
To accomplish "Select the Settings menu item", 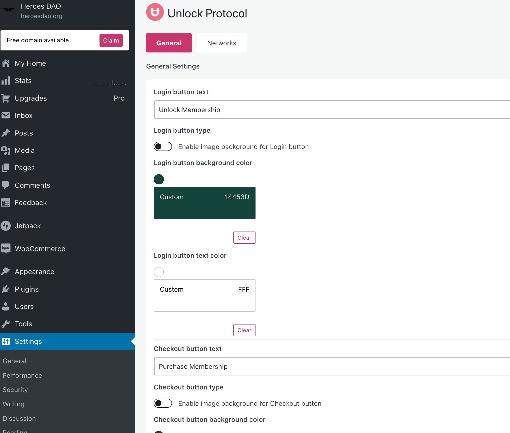I will coord(67,341).
